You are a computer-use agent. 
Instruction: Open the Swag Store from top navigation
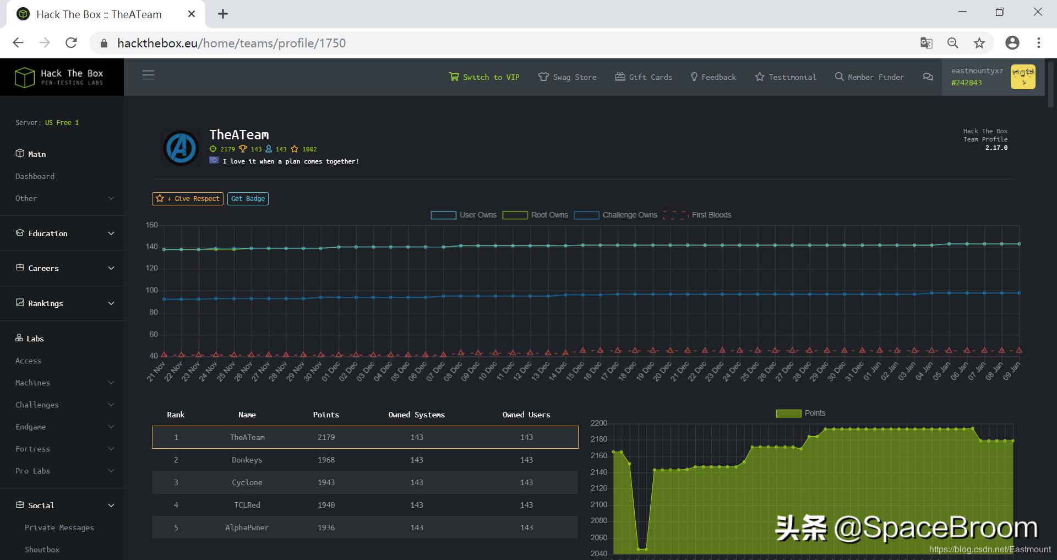567,77
